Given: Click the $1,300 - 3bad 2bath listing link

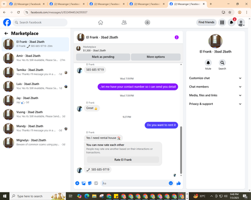Looking at the screenshot, I should pyautogui.click(x=94, y=50).
